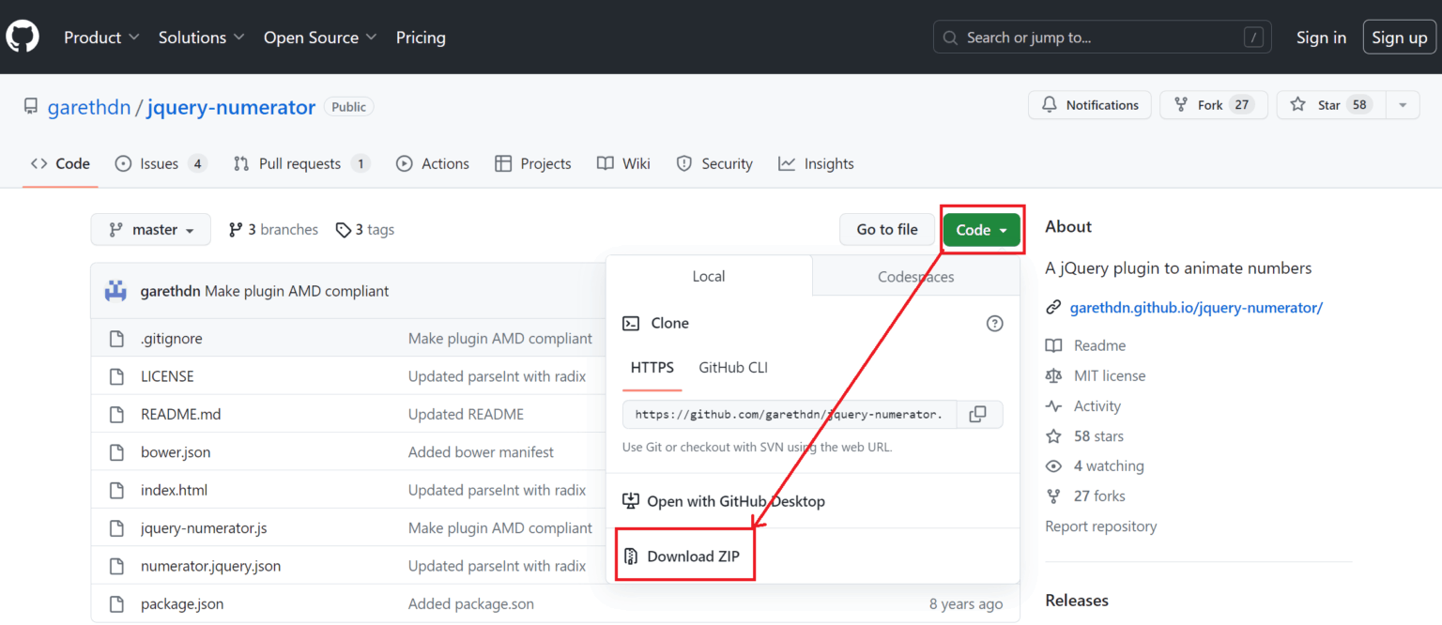Click the clone help question mark
Screen dimensions: 1442x625
click(x=994, y=323)
